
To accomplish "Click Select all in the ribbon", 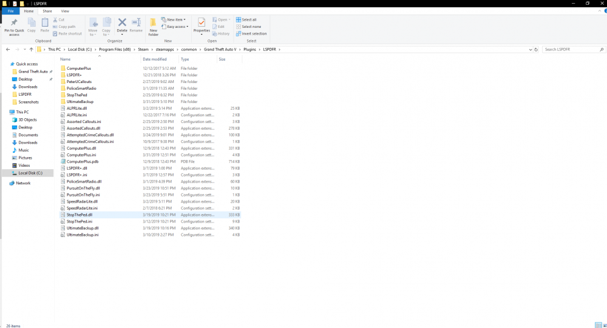I will pos(246,20).
